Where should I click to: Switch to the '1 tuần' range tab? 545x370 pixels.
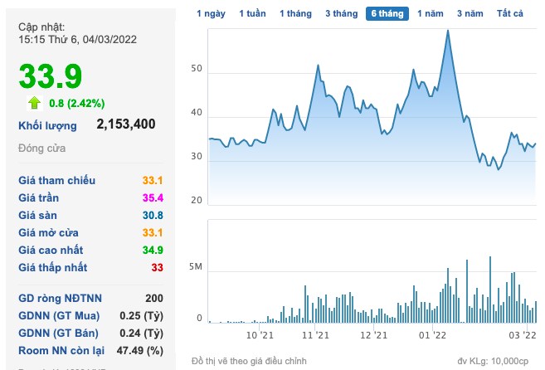[253, 14]
